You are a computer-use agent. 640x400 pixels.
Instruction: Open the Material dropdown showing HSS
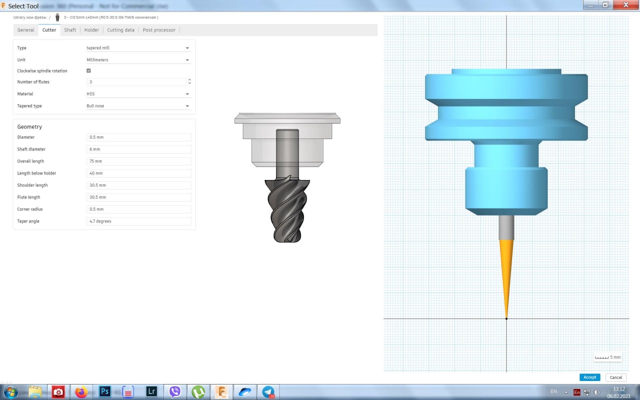[138, 94]
